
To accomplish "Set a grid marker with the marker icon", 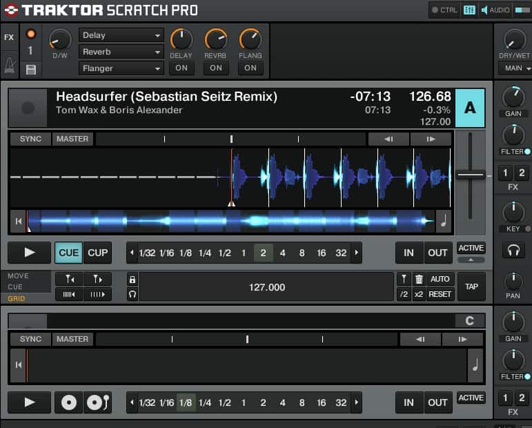I will (404, 280).
